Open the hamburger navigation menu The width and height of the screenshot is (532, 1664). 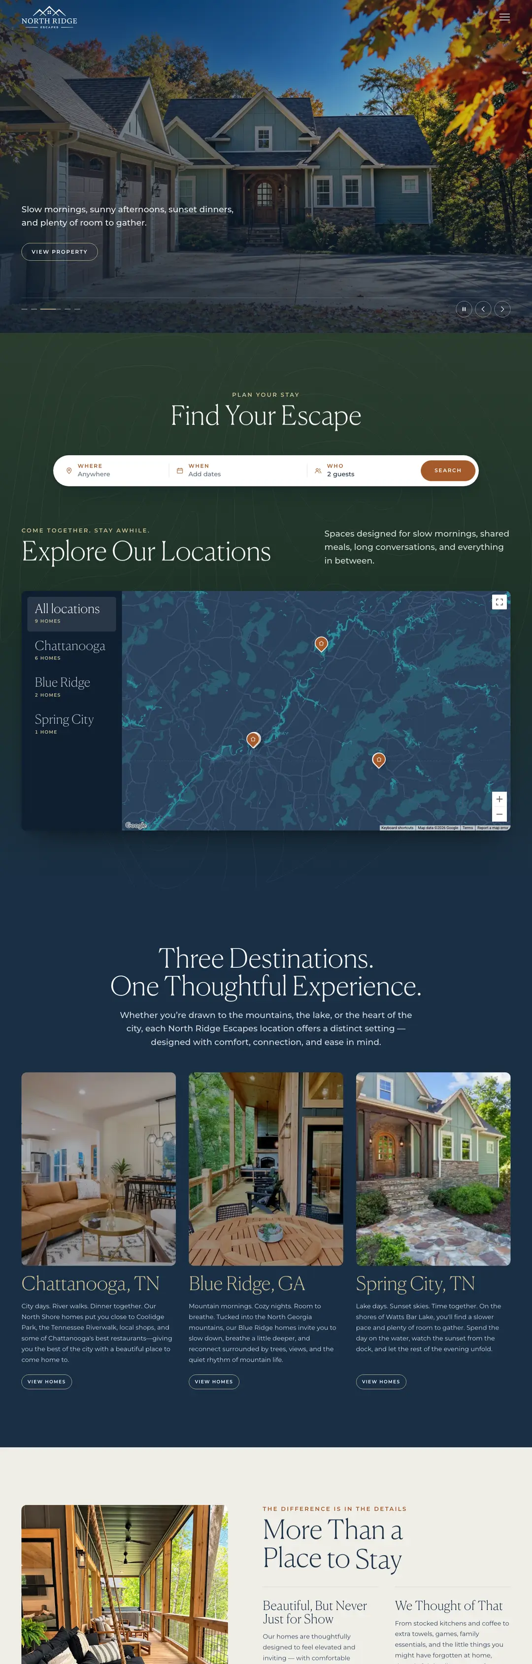(504, 17)
